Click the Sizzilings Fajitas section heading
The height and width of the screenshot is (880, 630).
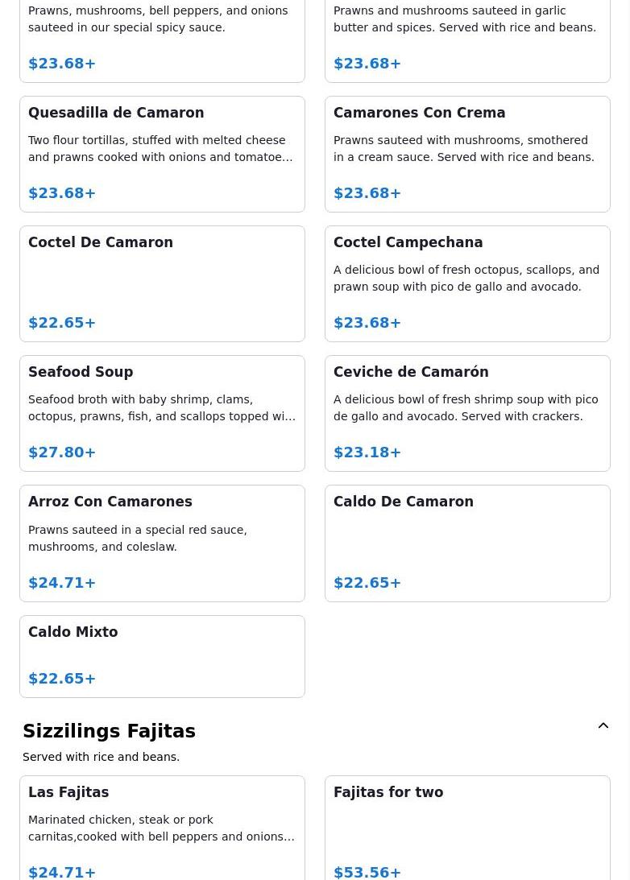point(109,731)
